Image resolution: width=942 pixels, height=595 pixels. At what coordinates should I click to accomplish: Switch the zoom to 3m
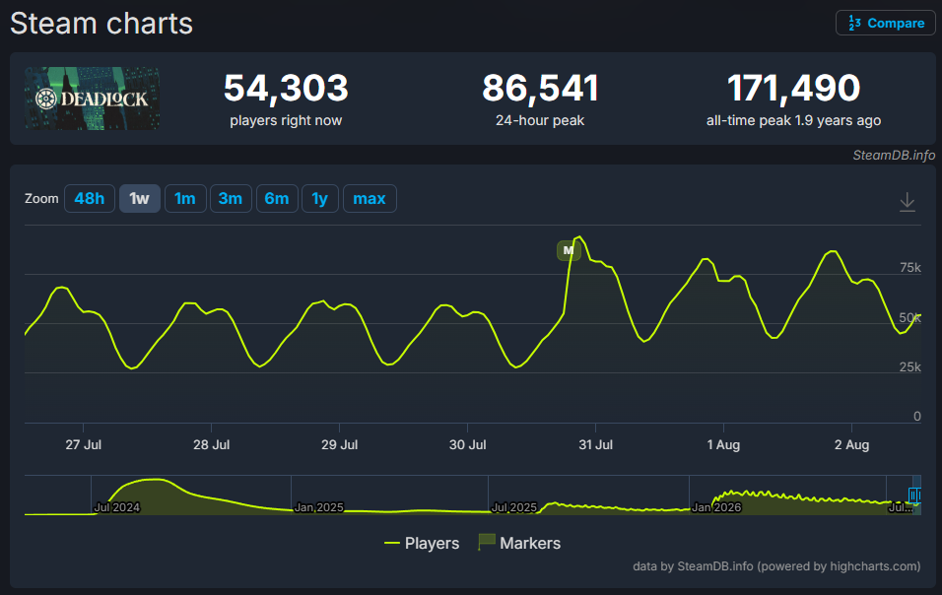231,199
